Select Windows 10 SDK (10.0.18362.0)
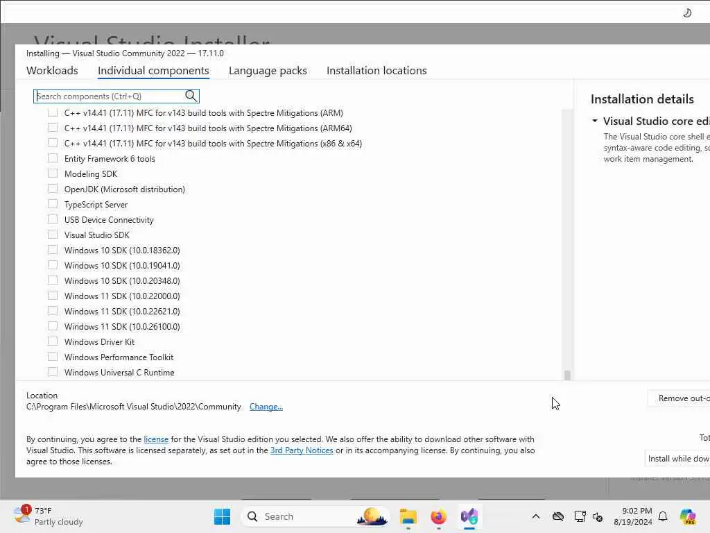Image resolution: width=710 pixels, height=533 pixels. (53, 250)
